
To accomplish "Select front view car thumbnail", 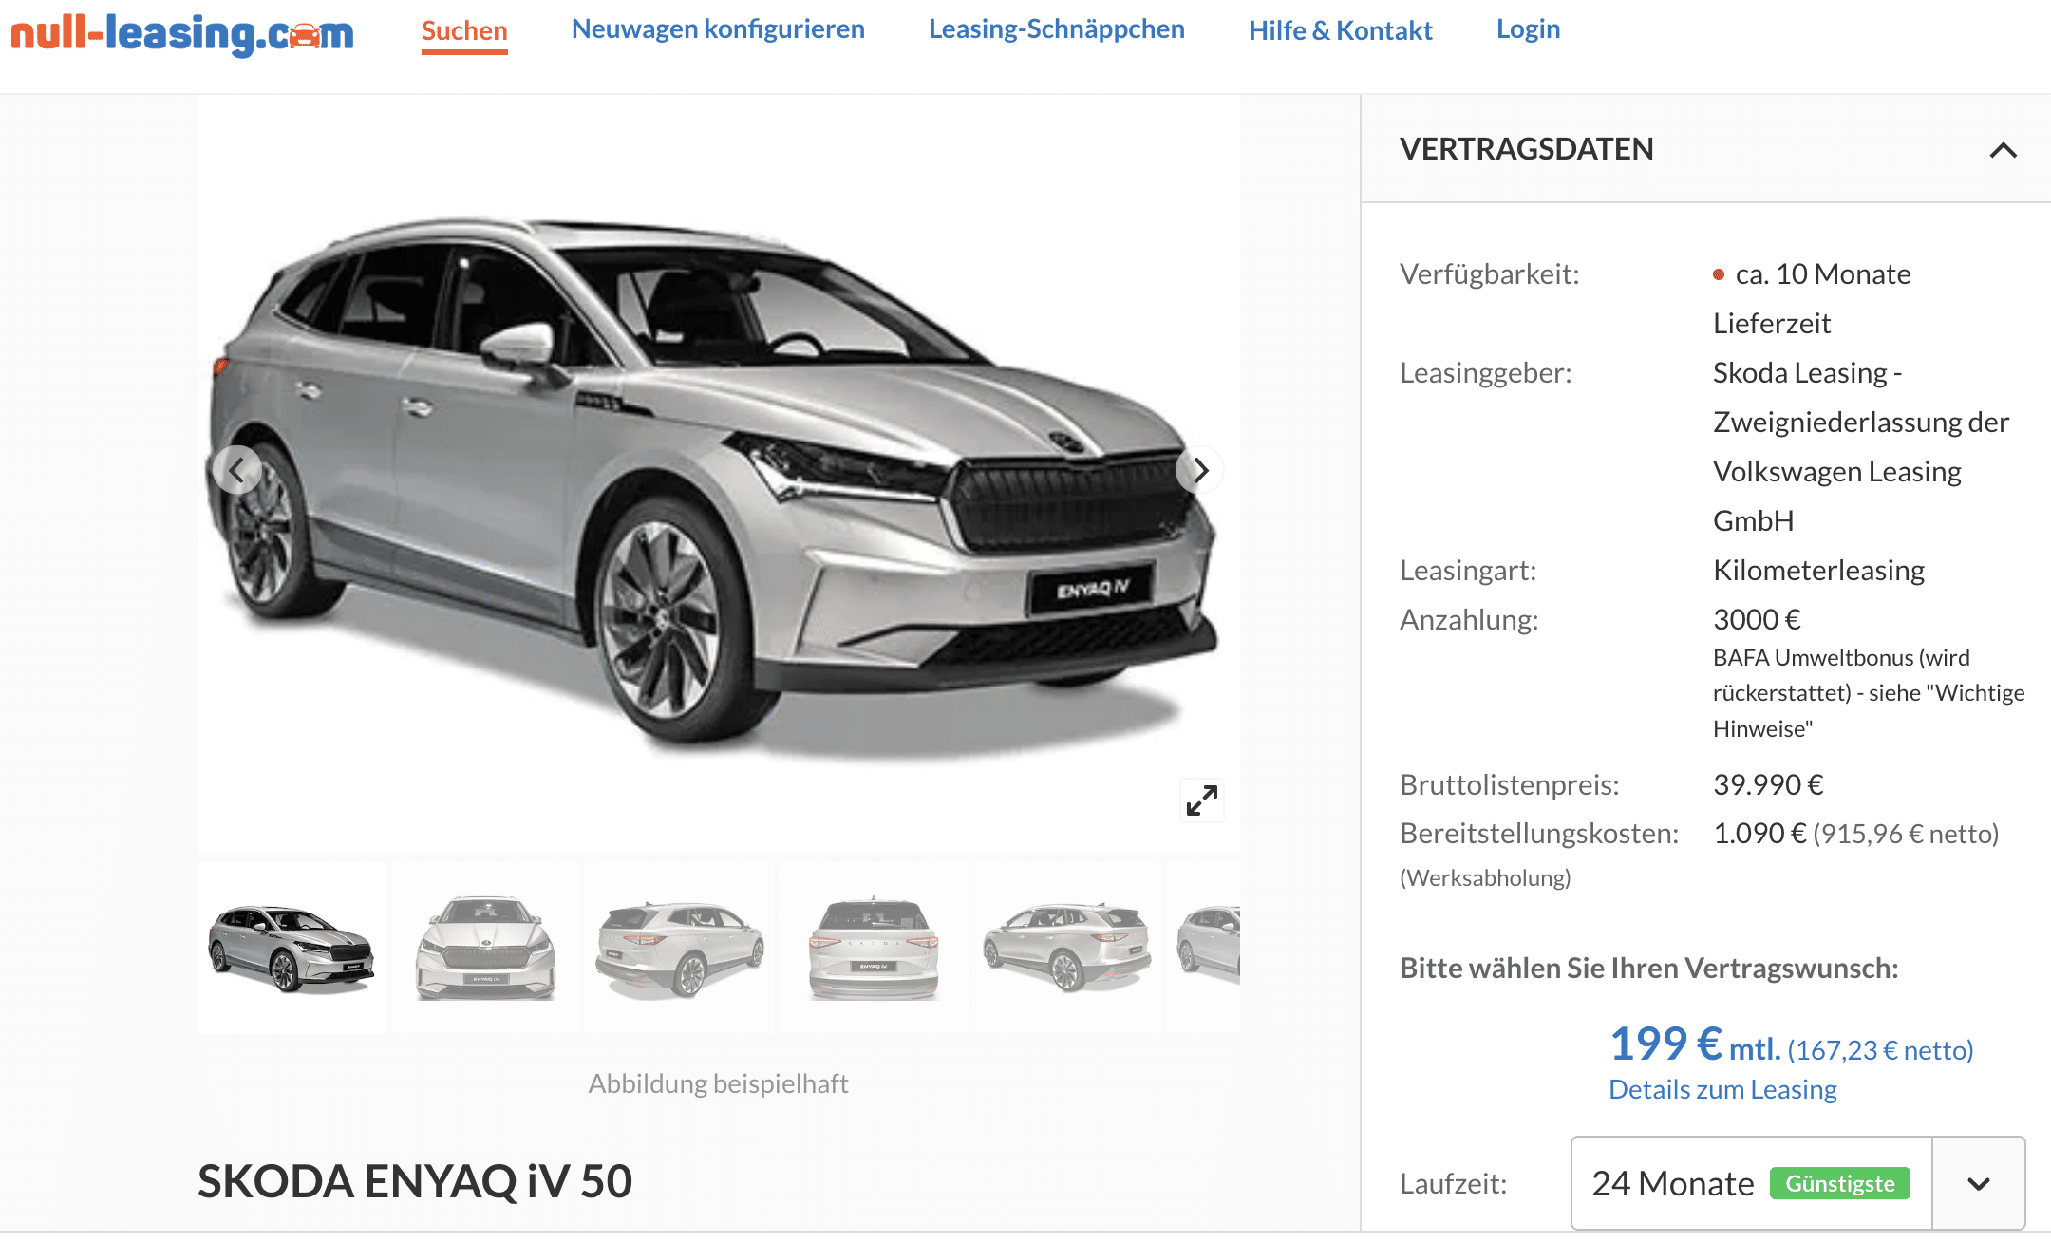I will [x=486, y=948].
